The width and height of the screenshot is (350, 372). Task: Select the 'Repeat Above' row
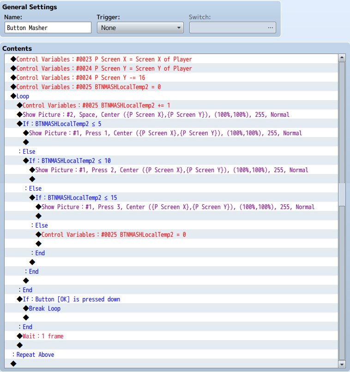click(x=171, y=354)
